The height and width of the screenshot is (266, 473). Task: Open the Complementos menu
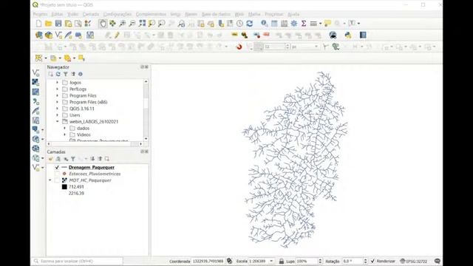coord(151,14)
